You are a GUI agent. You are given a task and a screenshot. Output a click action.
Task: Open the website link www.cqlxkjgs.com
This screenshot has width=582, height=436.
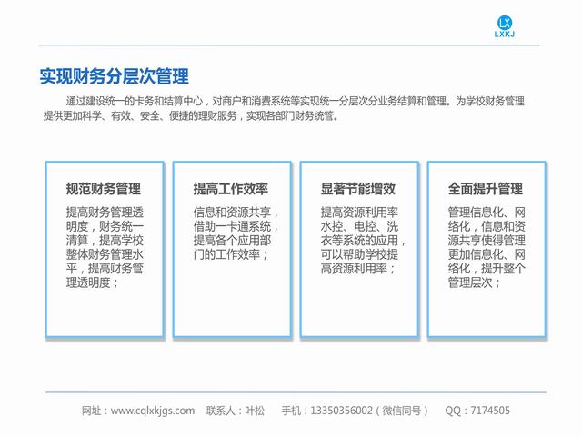(153, 411)
